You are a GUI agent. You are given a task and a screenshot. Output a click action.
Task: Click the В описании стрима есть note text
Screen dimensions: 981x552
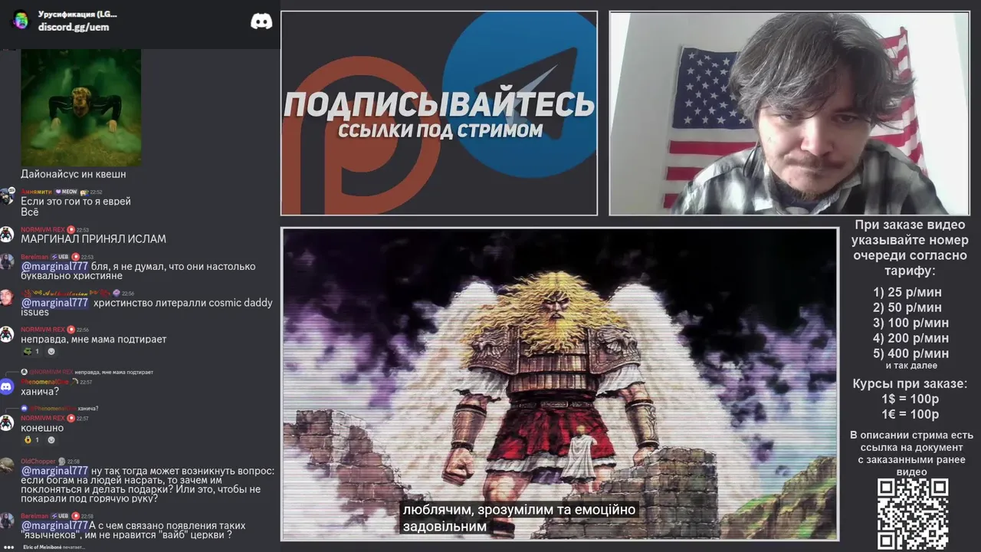coord(911,453)
